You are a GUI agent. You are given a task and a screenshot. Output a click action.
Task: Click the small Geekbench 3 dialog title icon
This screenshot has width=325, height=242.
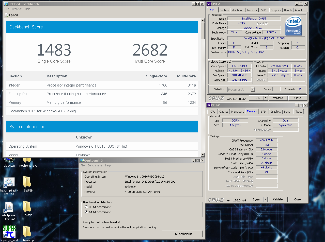82,161
